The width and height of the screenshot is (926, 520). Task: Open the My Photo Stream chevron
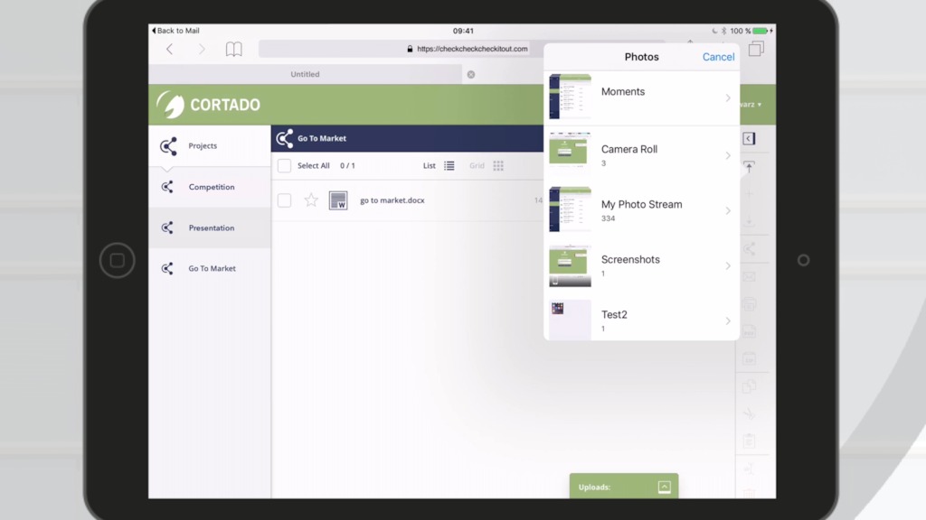(x=728, y=210)
